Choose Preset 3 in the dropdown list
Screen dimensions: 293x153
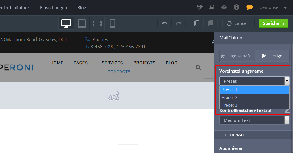(254, 105)
